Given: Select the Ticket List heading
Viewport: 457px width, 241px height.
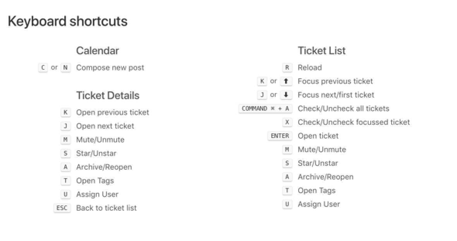Looking at the screenshot, I should click(x=321, y=51).
